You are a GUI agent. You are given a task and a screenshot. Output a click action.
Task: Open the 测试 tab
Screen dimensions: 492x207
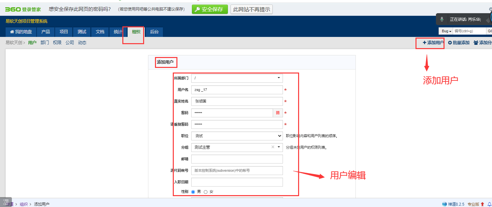click(82, 32)
